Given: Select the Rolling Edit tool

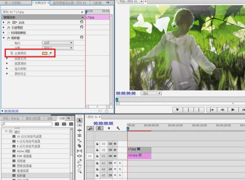Looking at the screenshot, I should (79, 135).
